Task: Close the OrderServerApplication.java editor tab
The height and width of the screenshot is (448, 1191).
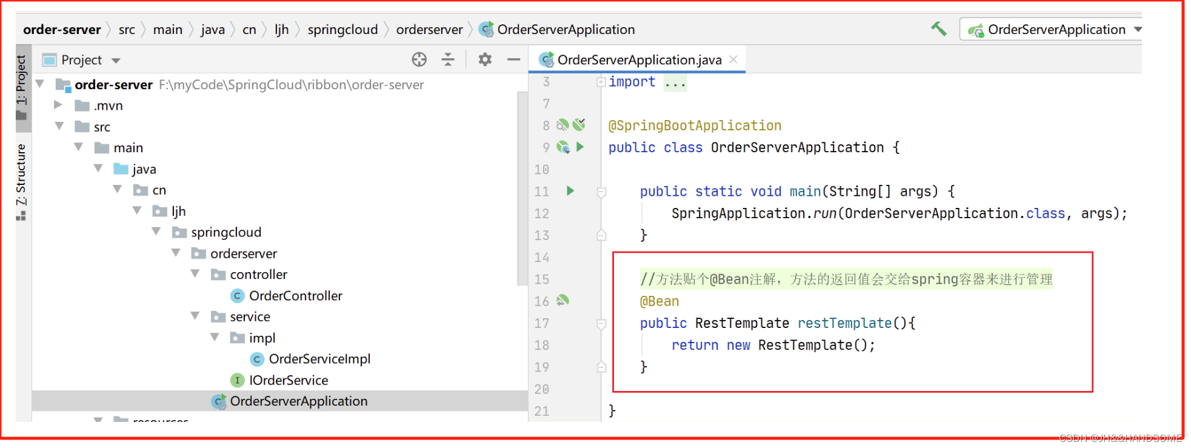Action: coord(733,59)
